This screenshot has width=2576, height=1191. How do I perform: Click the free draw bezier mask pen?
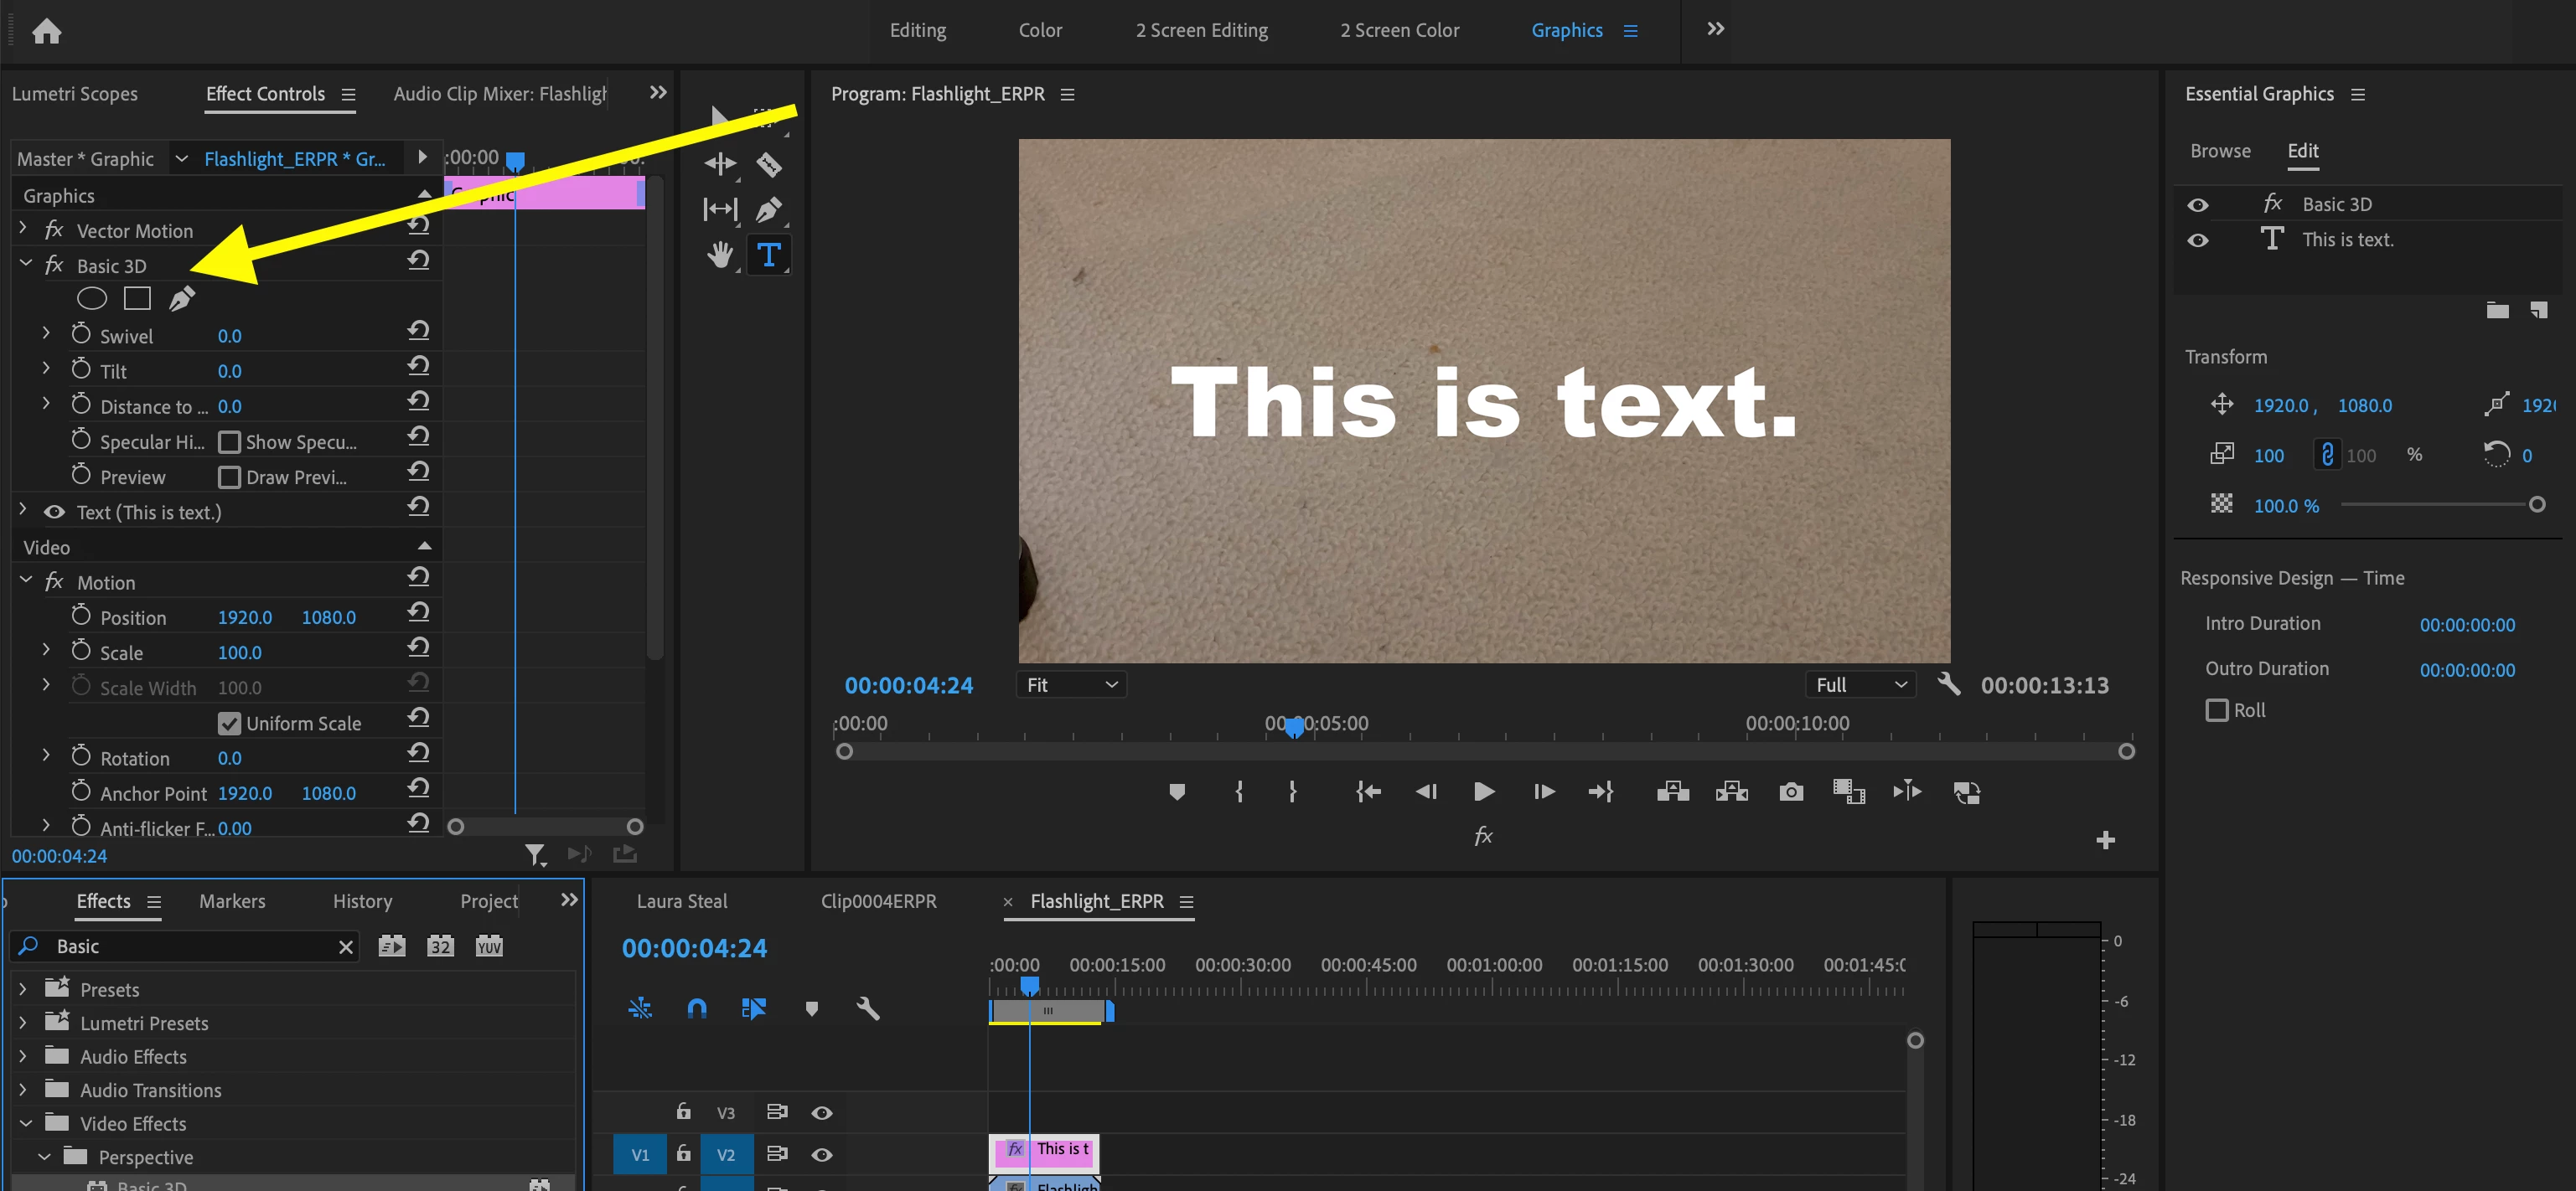coord(182,298)
